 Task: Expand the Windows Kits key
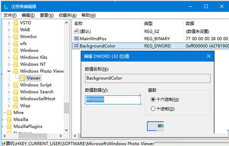click(x=9, y=58)
